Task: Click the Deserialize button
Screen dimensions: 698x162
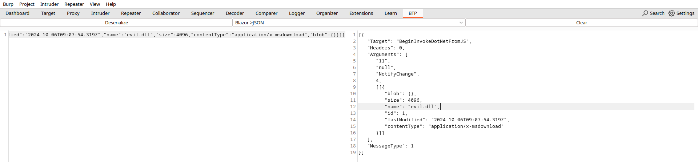Action: tap(116, 23)
